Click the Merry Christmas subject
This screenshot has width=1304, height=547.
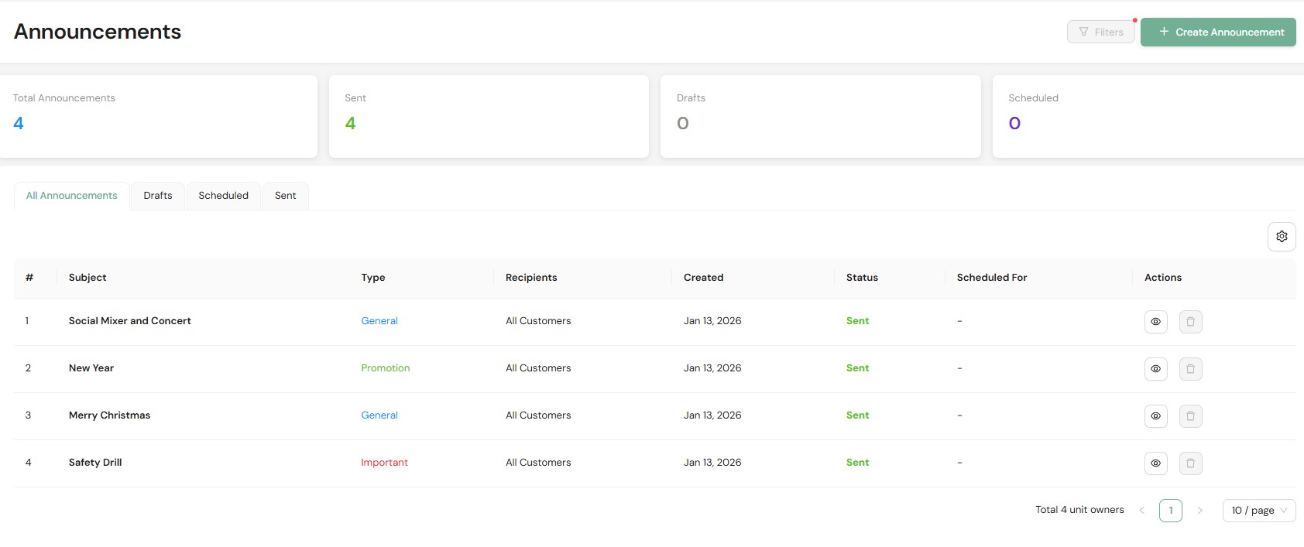110,415
